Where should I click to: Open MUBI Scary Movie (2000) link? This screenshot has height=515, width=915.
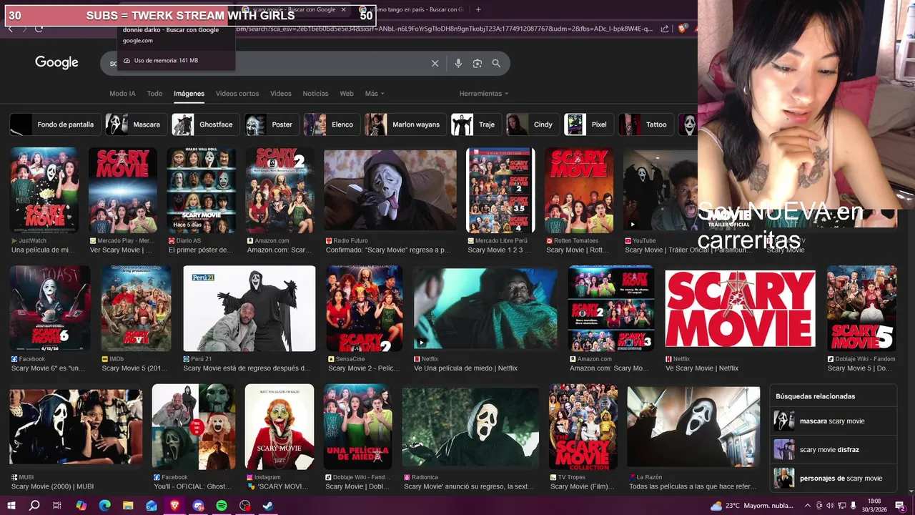[52, 486]
